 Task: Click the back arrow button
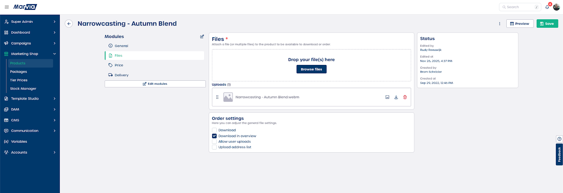(69, 24)
